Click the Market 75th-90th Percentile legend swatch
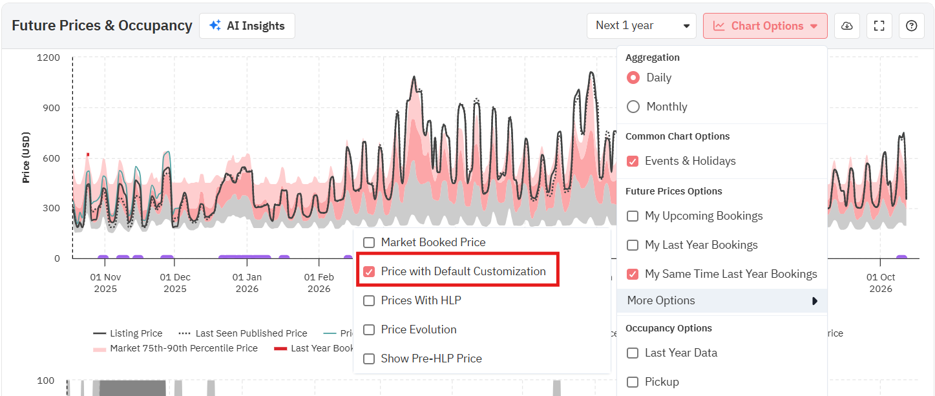This screenshot has width=935, height=396. pyautogui.click(x=100, y=348)
